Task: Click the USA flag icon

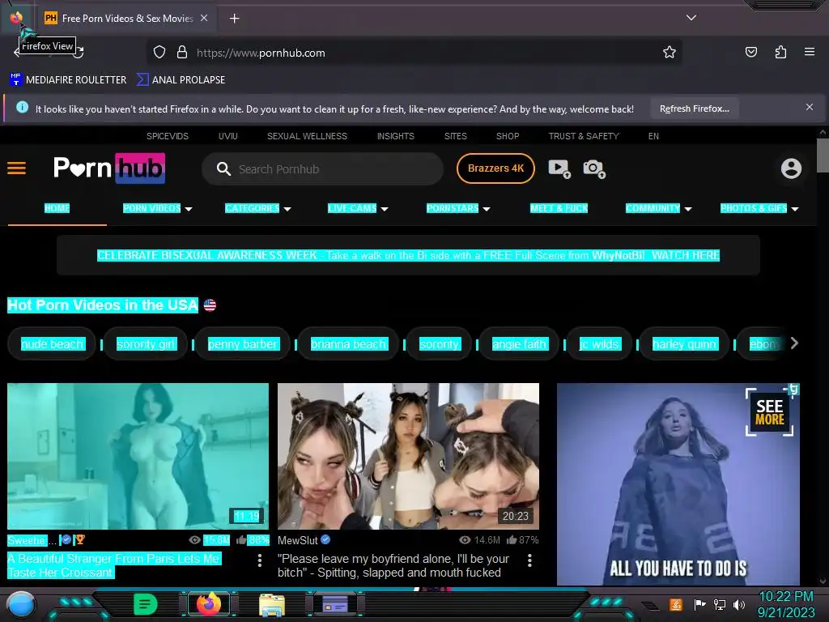Action: (x=210, y=305)
